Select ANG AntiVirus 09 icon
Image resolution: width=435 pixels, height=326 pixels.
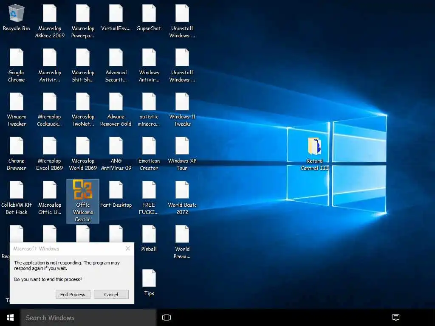tap(116, 154)
